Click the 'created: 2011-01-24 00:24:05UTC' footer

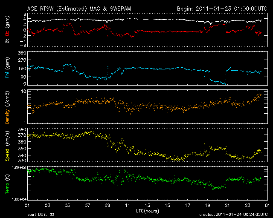coord(233,215)
